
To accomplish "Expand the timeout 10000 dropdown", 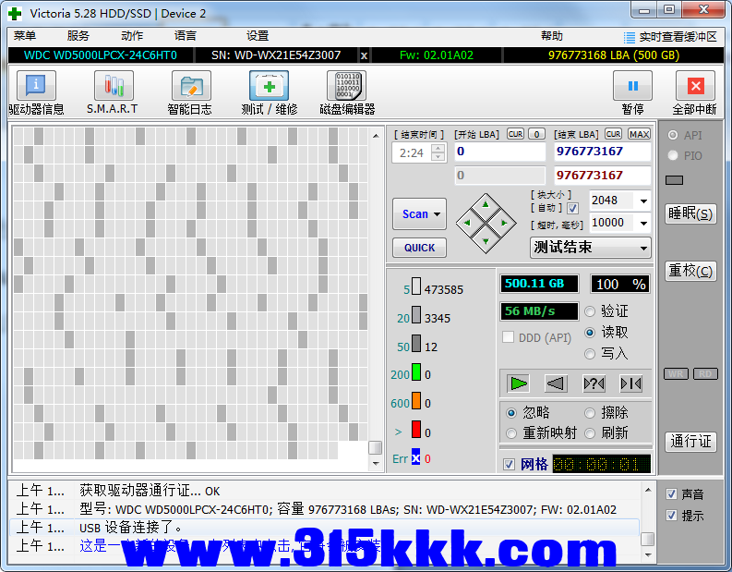I will 642,223.
